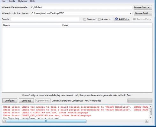Click the Browse Source button

(x=143, y=7)
